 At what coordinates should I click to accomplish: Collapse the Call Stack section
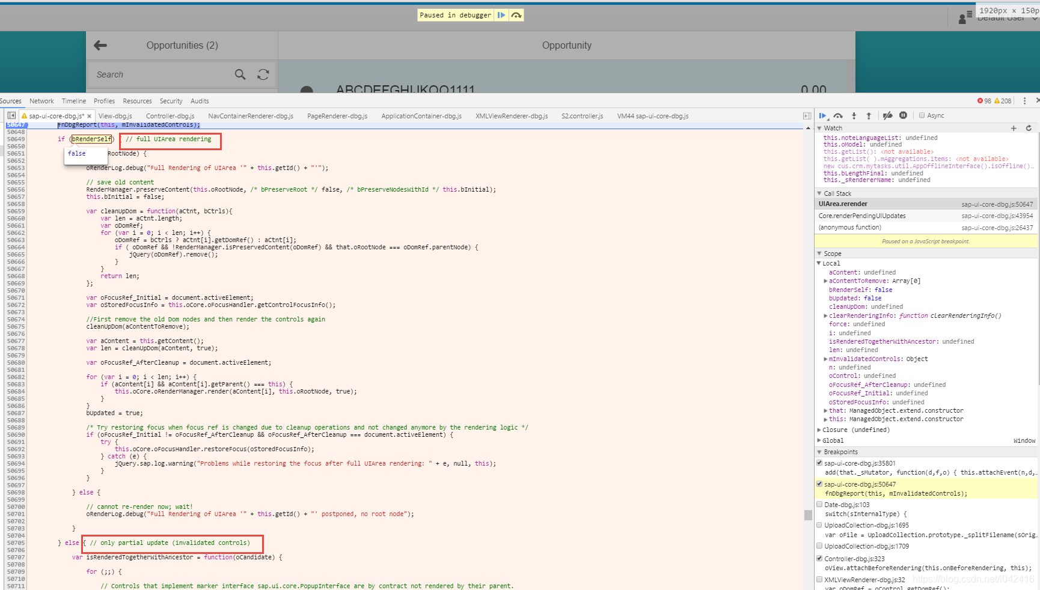819,193
